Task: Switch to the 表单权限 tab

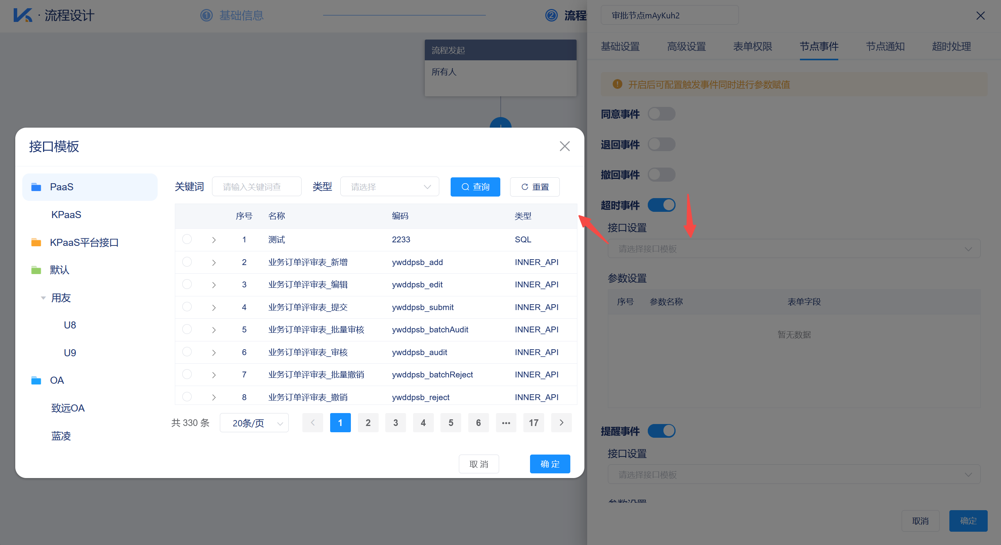Action: point(752,47)
